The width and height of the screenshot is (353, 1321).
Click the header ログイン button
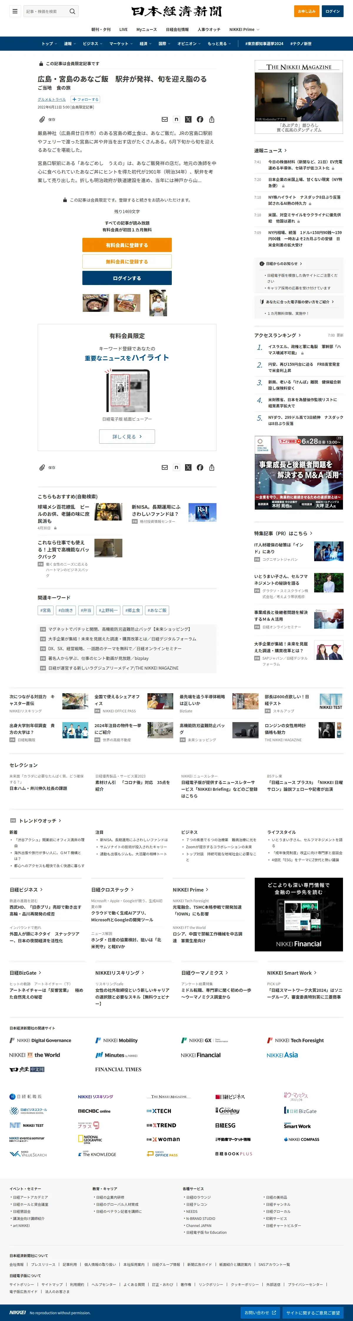pyautogui.click(x=332, y=11)
